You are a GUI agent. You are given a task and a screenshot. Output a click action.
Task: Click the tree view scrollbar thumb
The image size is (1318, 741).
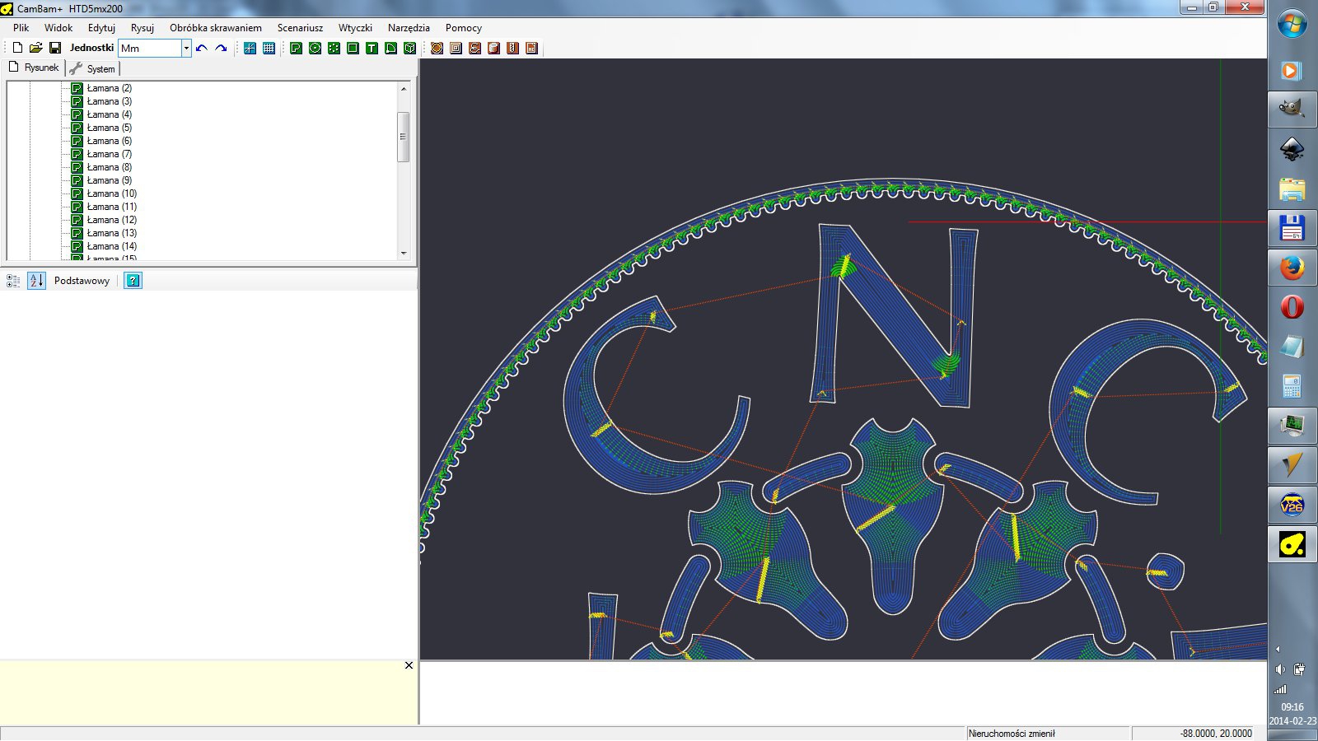404,137
